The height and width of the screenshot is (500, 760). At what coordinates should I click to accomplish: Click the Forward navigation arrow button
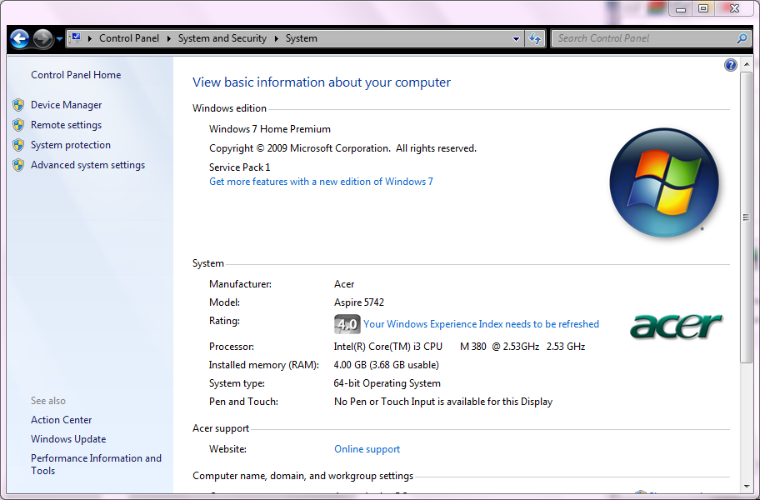click(x=42, y=39)
